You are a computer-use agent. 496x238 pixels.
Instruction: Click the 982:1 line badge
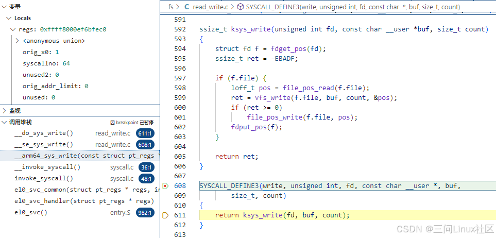coord(145,213)
